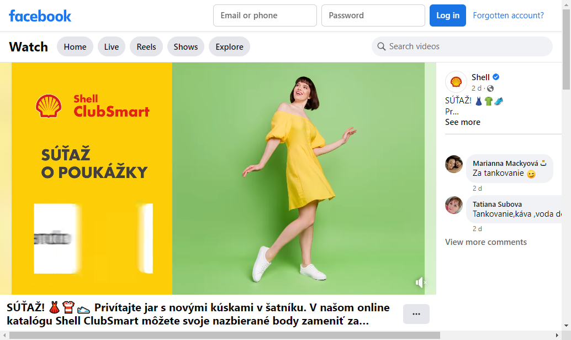Open Tatiana Subova's profile photo
This screenshot has width=571, height=340.
pyautogui.click(x=454, y=205)
